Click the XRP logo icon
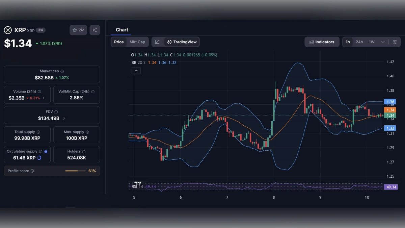The width and height of the screenshot is (405, 228). pyautogui.click(x=8, y=30)
